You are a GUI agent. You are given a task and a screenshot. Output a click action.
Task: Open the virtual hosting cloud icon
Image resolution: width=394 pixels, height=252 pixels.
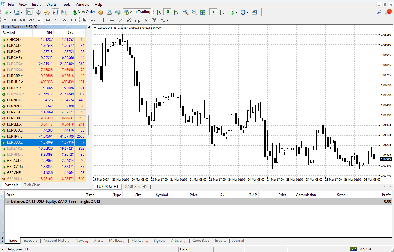coord(109,12)
